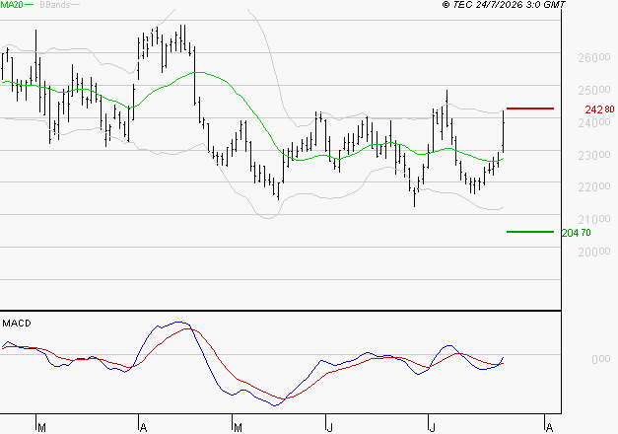This screenshot has height=434, width=618.
Task: Click the 23000 price axis label
Action: (594, 156)
